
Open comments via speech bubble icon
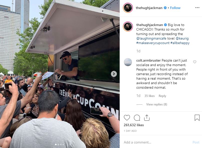coord(137,118)
